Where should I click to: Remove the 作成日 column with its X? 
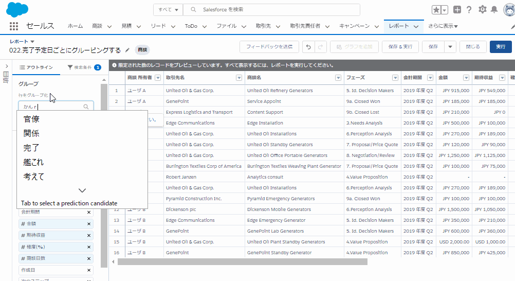coord(89,270)
